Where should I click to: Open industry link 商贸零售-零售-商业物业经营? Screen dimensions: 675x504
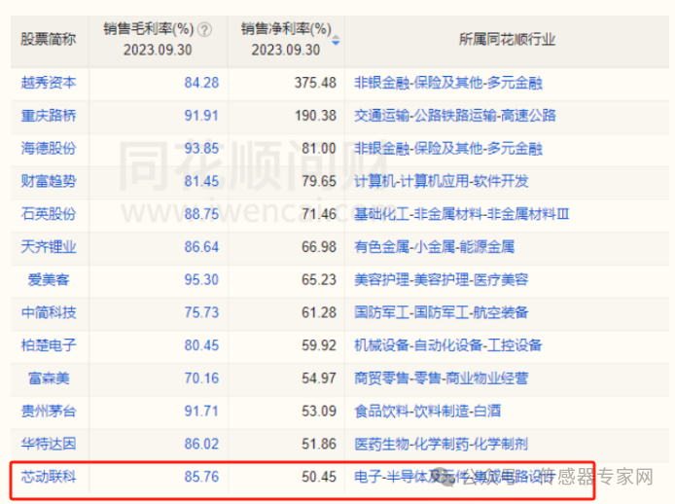[x=442, y=378]
